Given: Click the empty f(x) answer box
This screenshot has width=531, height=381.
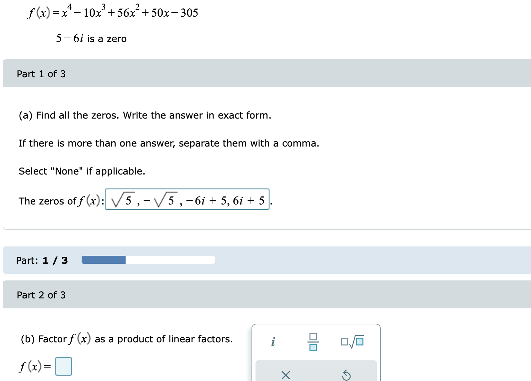Looking at the screenshot, I should tap(64, 366).
